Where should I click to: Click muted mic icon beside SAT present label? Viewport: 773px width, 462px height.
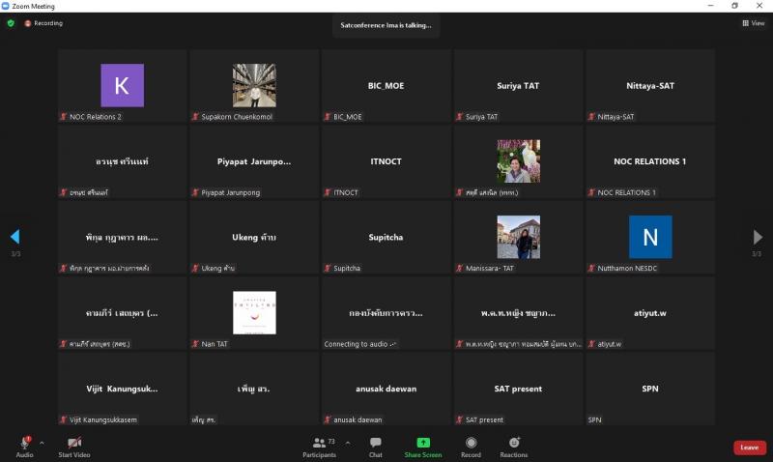click(x=460, y=419)
